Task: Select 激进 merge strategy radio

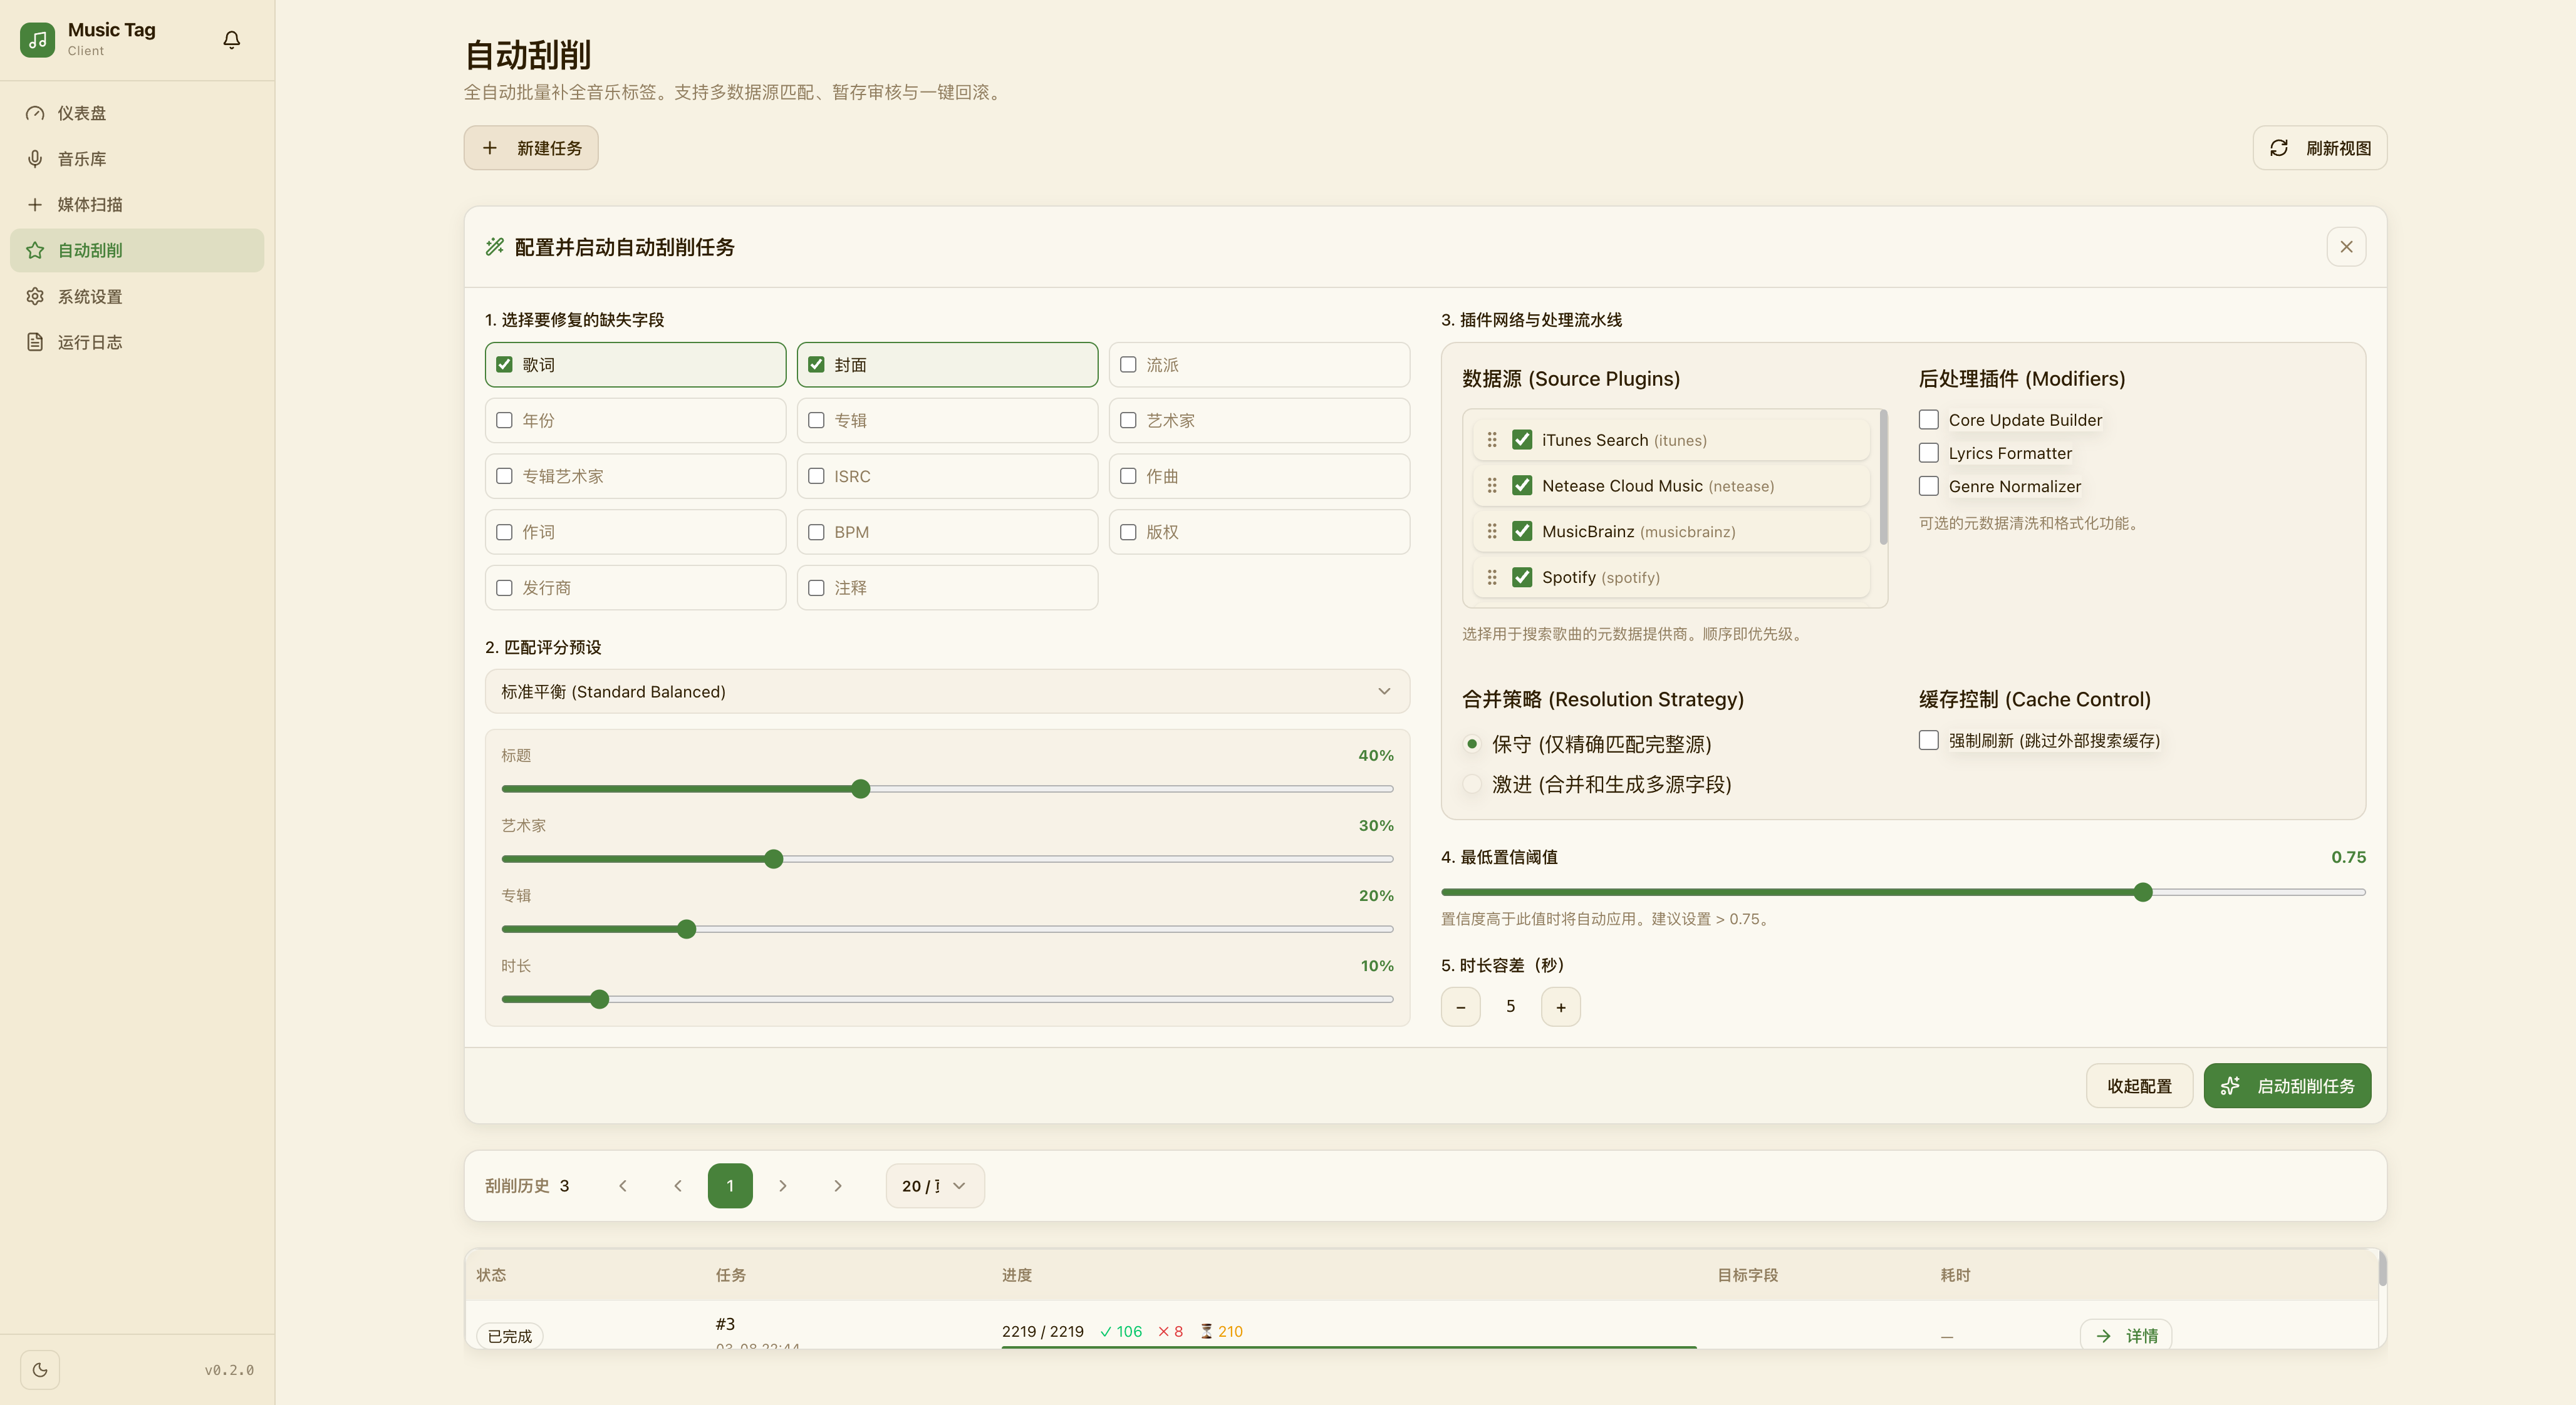Action: click(x=1472, y=785)
